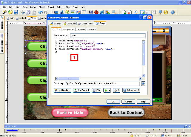Open the help icon beside Quick help

(x=143, y=84)
